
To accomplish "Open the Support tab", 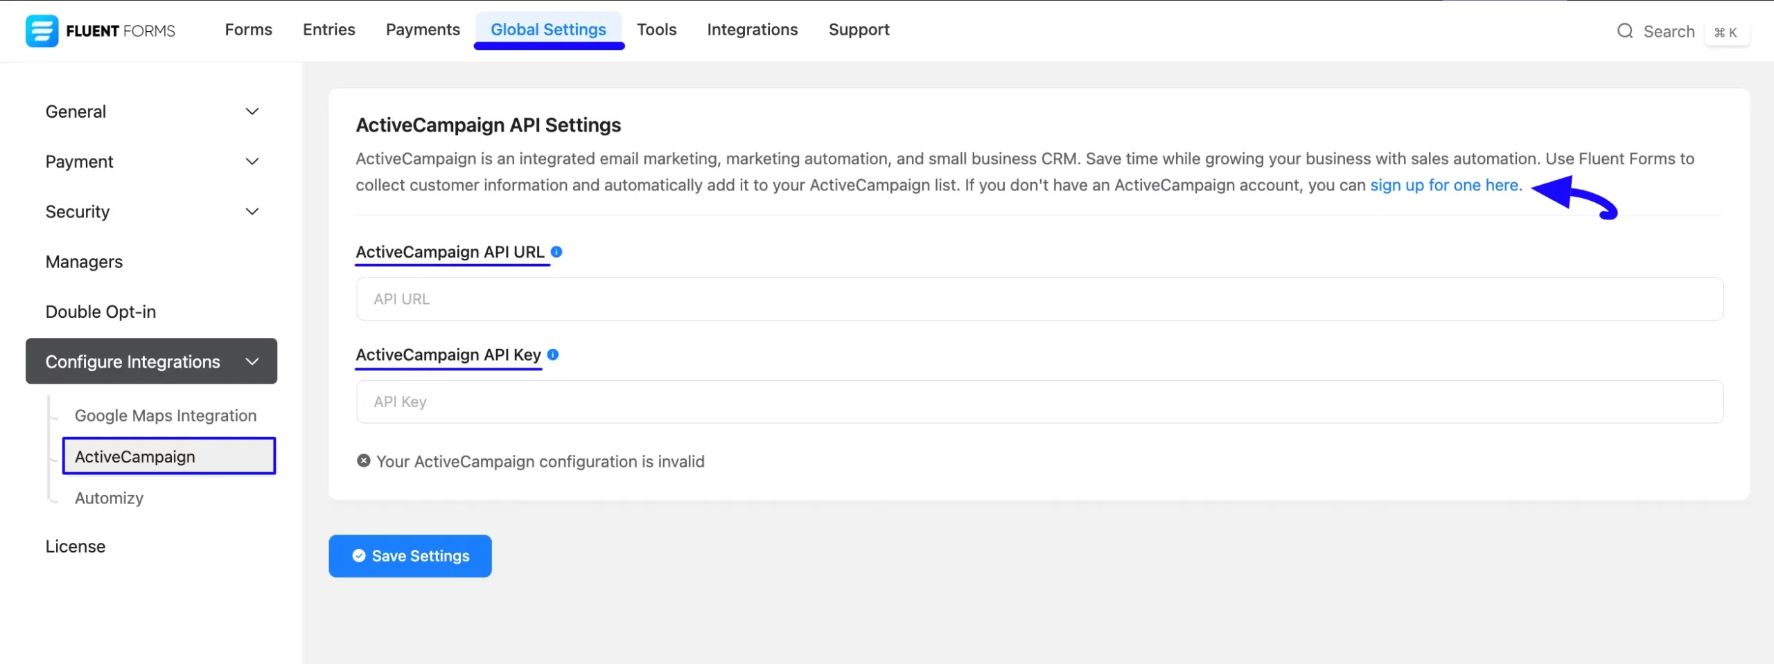I will pyautogui.click(x=859, y=30).
